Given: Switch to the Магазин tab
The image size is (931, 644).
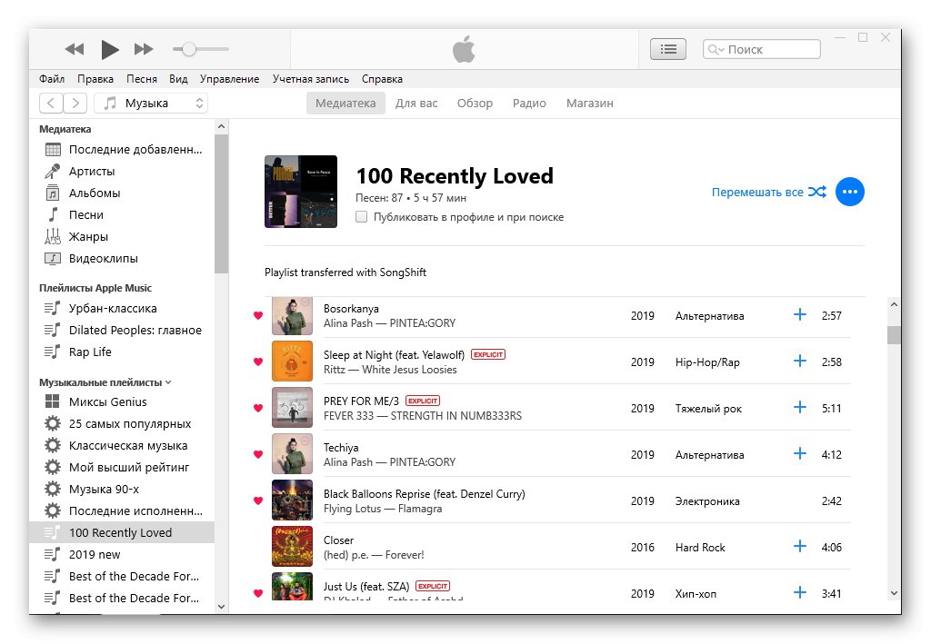Looking at the screenshot, I should pos(589,104).
